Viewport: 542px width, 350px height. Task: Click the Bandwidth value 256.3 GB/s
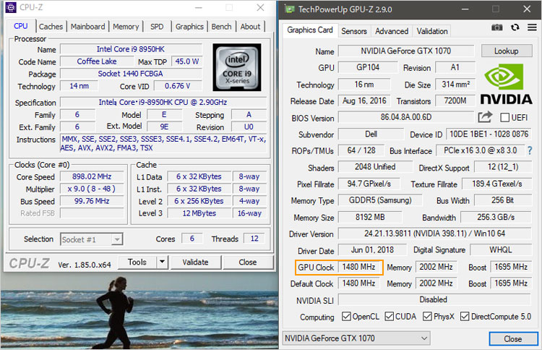[496, 217]
